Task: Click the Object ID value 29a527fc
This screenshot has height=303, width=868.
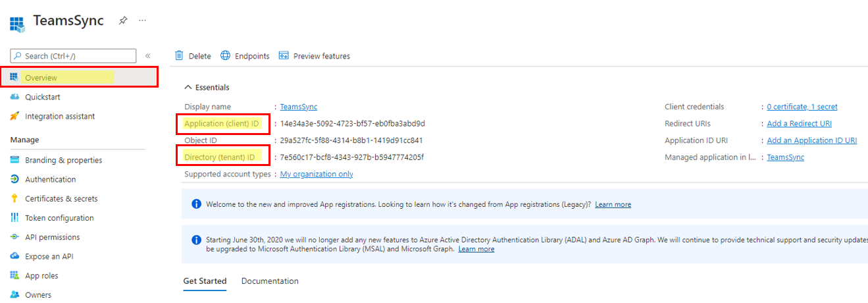Action: (x=351, y=140)
